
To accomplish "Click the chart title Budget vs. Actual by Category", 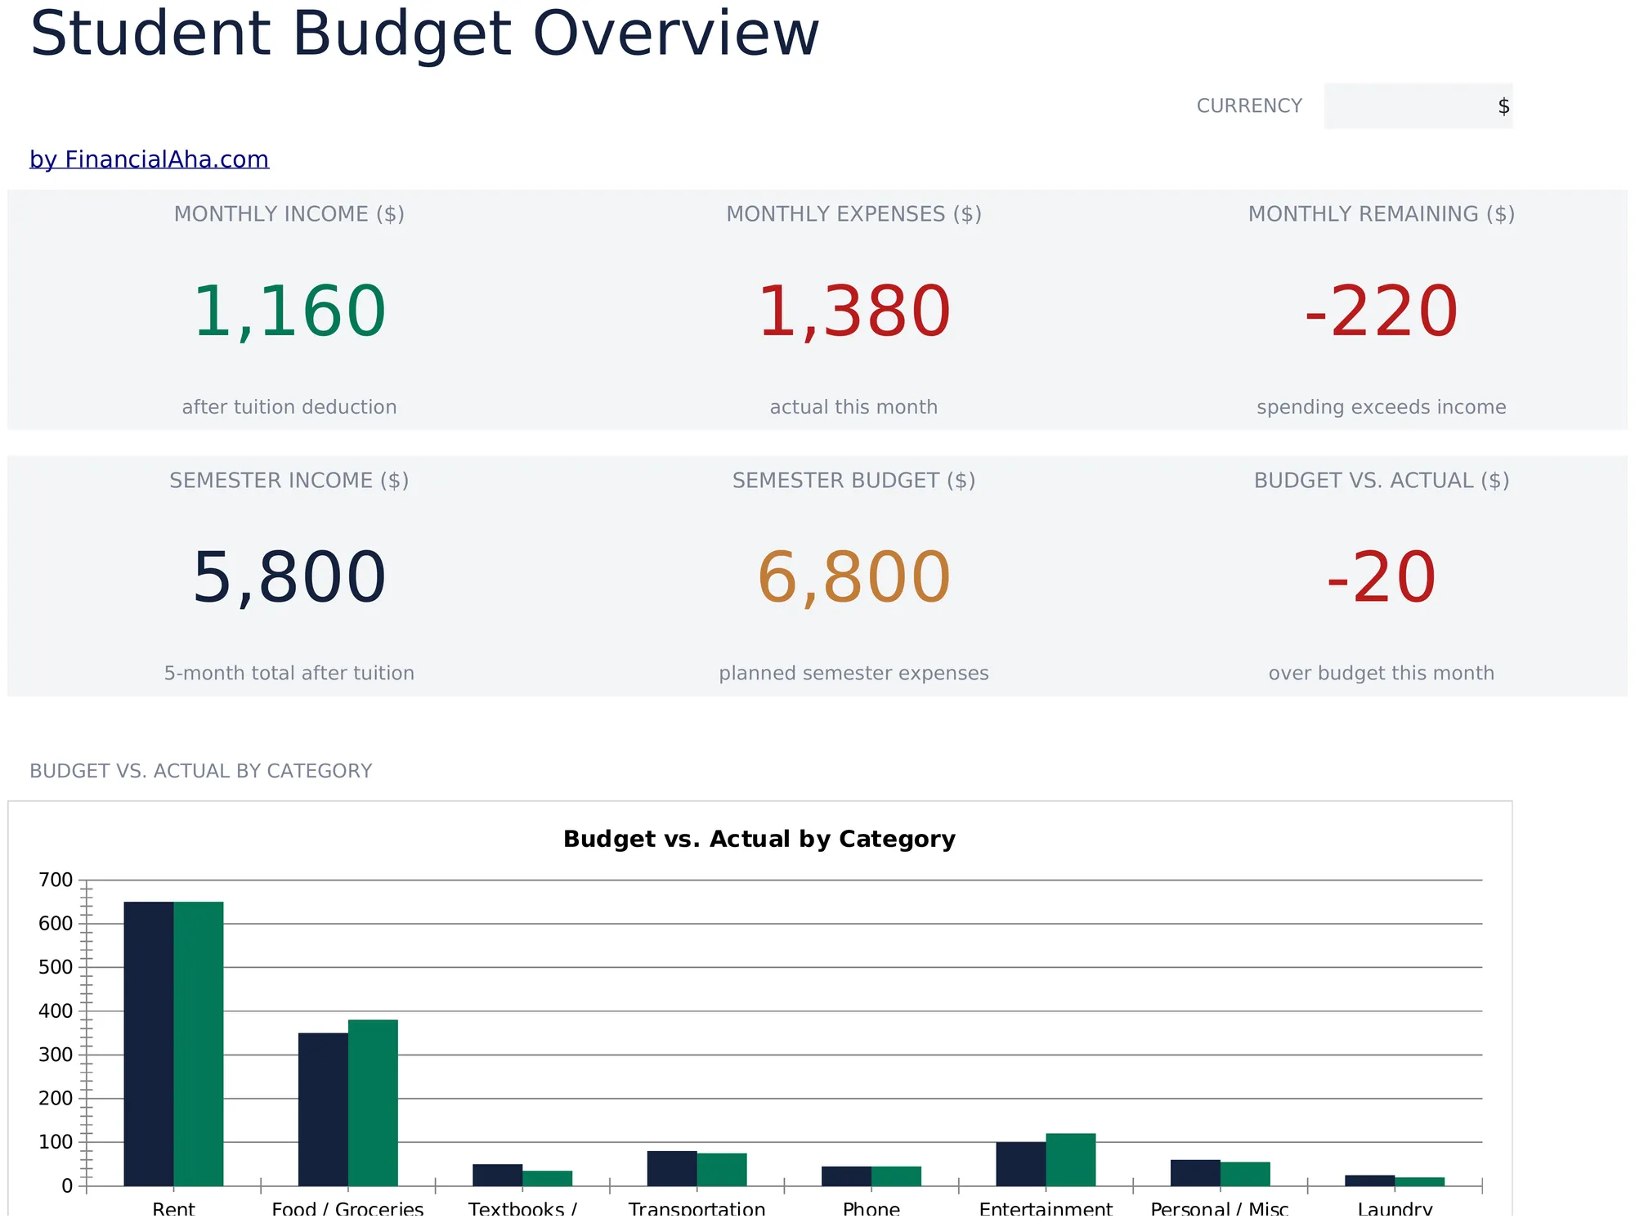I will (x=759, y=840).
